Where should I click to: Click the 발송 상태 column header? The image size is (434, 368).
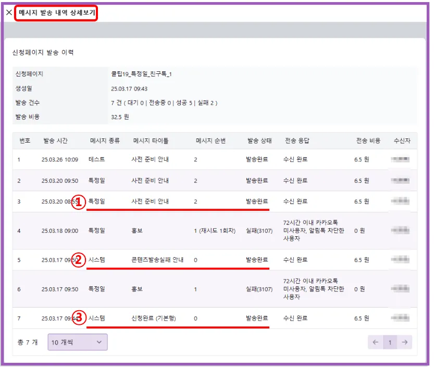click(x=259, y=141)
